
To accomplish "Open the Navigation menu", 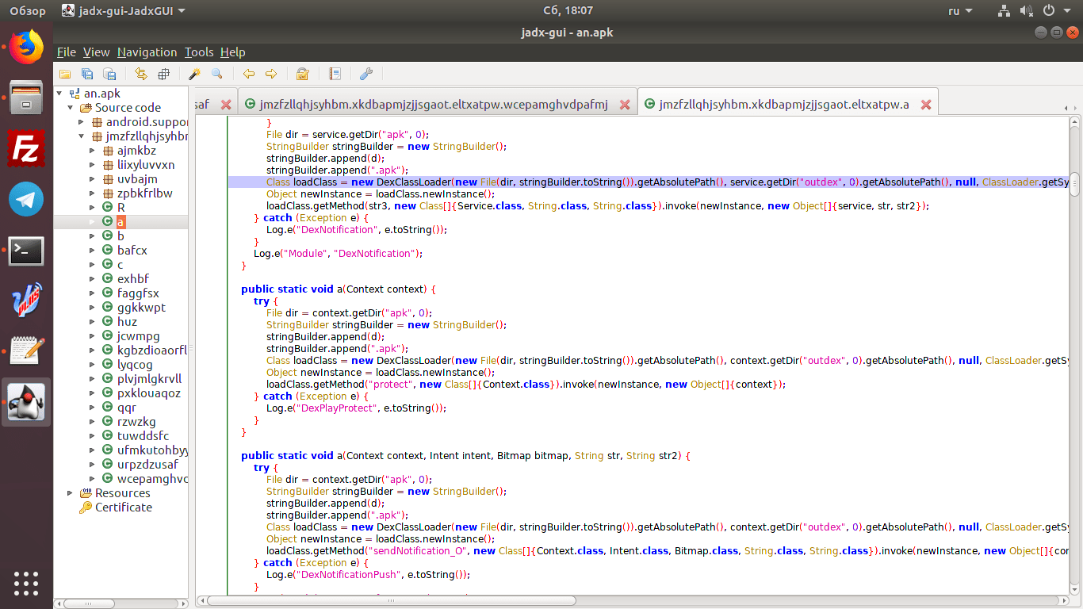I will (147, 52).
